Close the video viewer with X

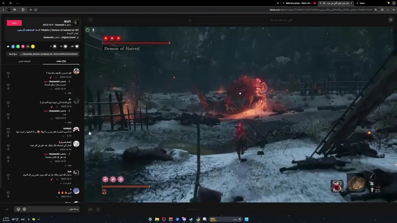pyautogui.click(x=391, y=20)
